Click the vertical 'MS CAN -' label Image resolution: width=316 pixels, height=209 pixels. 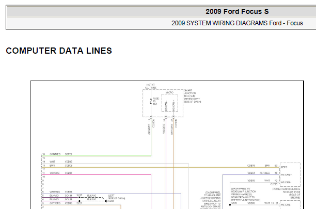point(166,106)
